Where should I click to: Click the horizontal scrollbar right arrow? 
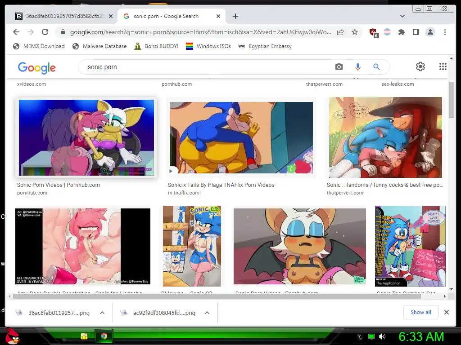tap(444, 296)
